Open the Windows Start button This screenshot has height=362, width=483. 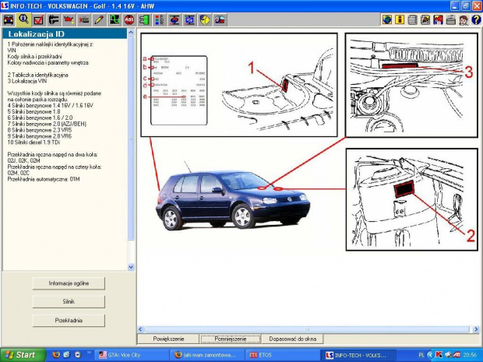[x=23, y=355]
